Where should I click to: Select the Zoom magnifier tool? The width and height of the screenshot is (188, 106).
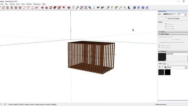pos(77,8)
